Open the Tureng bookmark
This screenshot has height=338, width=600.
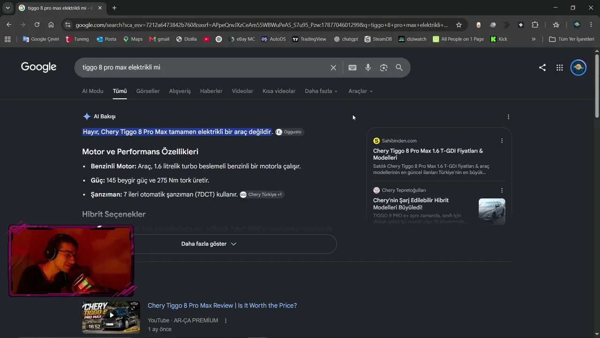[77, 39]
